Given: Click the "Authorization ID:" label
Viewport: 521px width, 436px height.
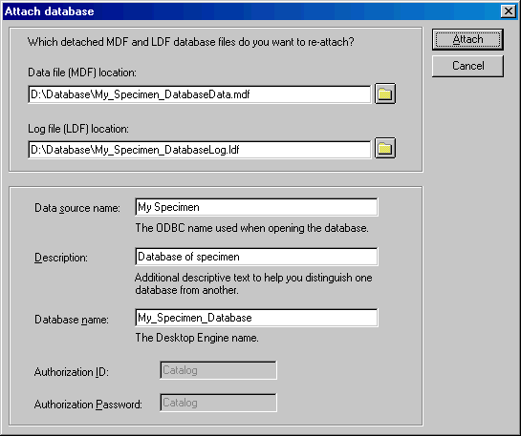Looking at the screenshot, I should (72, 372).
